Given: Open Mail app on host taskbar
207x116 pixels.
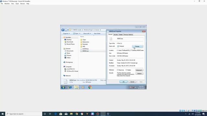Looking at the screenshot, I should click(66, 114).
